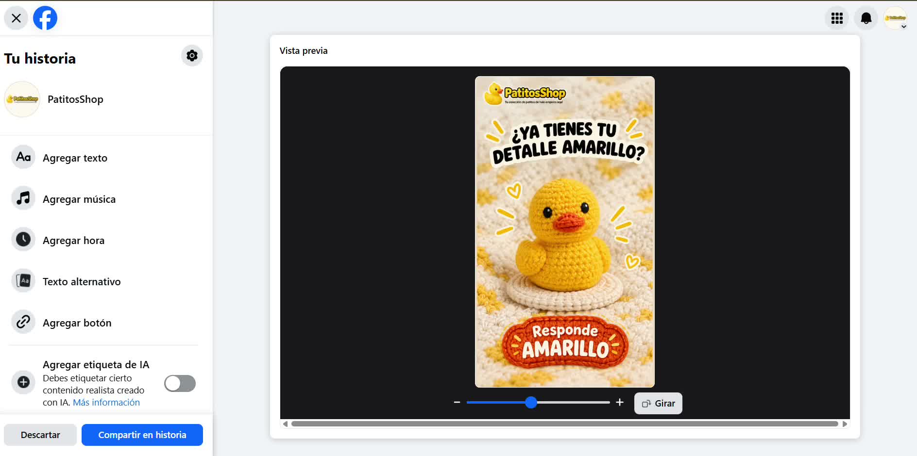Click the Agregar etiqueta de IA title
Viewport: 917px width, 456px height.
pos(96,365)
